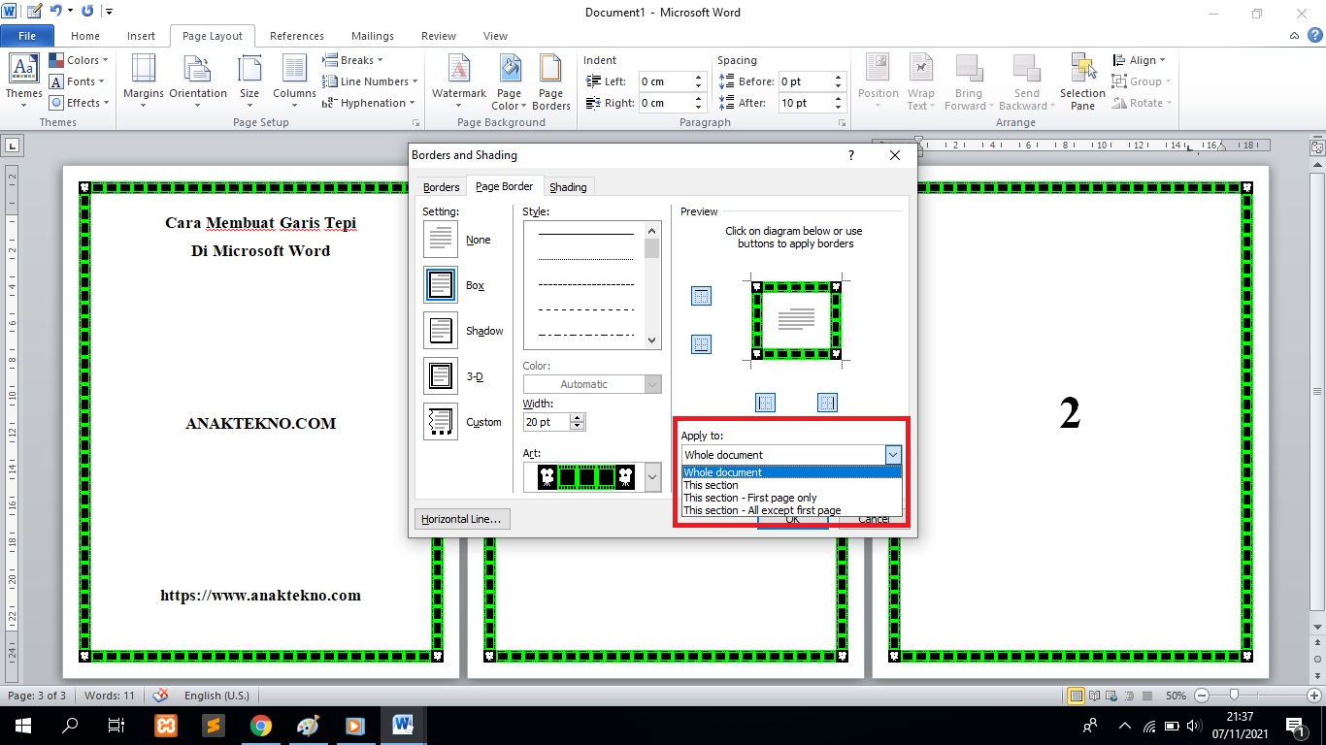Screen dimensions: 1326x745
Task: Click the Redo icon
Action: [x=87, y=12]
